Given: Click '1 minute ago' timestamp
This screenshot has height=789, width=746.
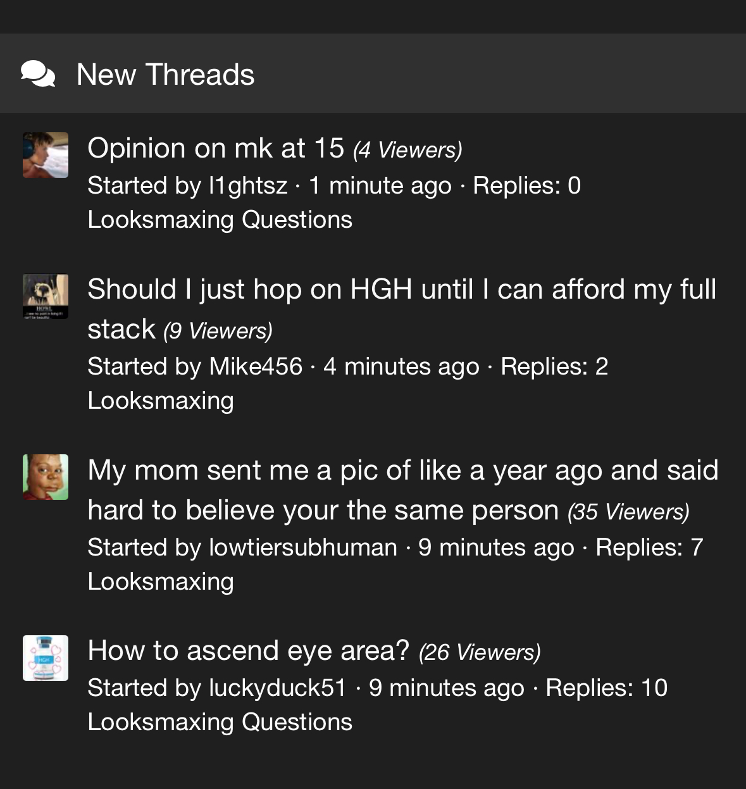Looking at the screenshot, I should tap(380, 185).
